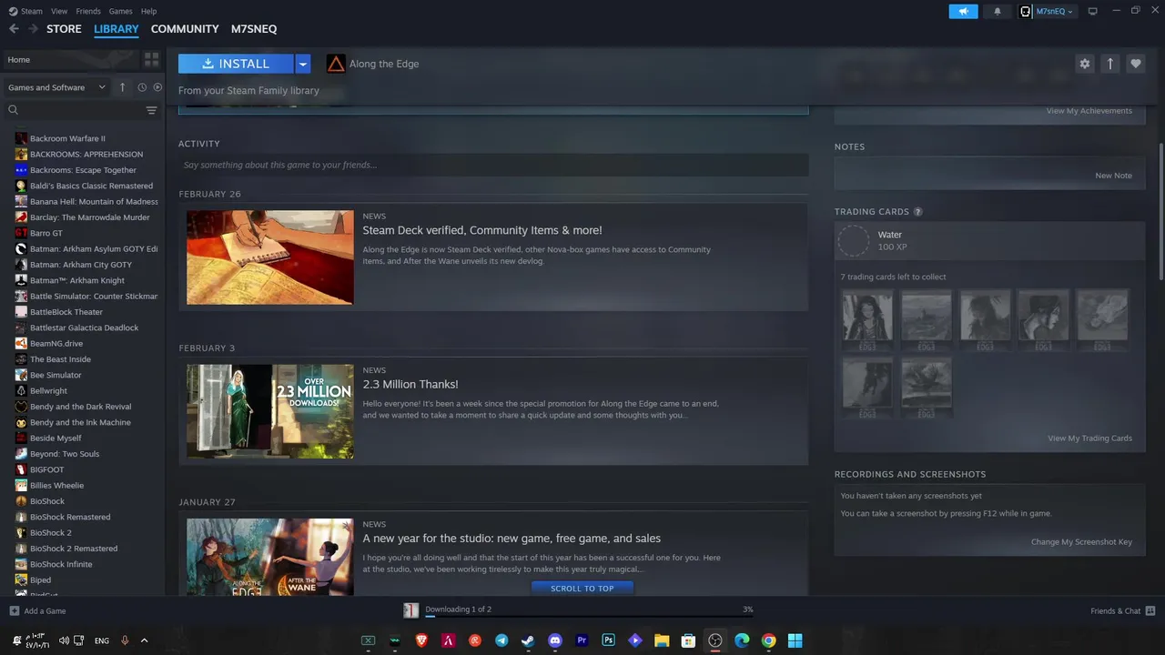Open Photoshop from taskbar
The image size is (1165, 655).
point(608,640)
